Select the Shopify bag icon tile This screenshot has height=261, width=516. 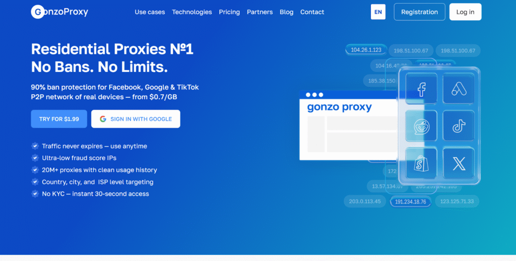tap(421, 163)
